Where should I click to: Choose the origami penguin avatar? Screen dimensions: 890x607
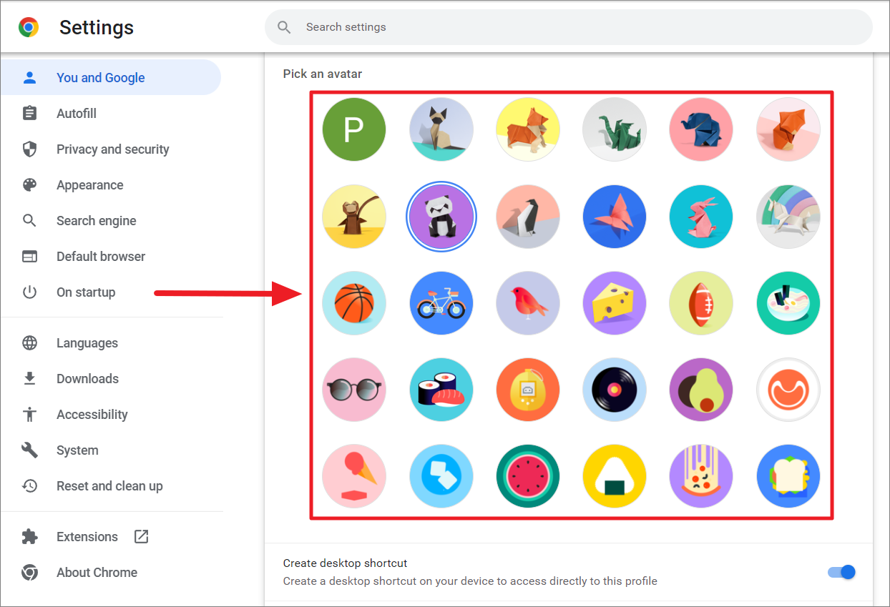528,217
